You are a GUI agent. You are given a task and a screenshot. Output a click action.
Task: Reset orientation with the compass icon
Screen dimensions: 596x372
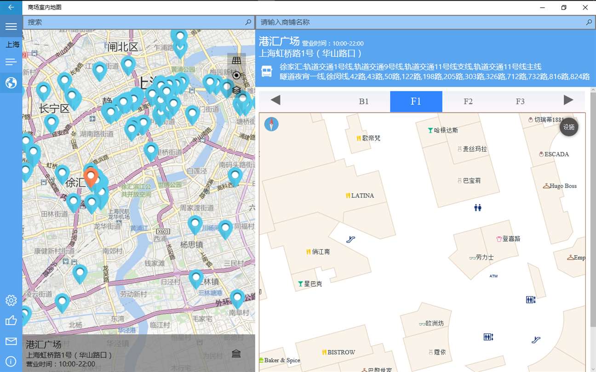pyautogui.click(x=271, y=124)
